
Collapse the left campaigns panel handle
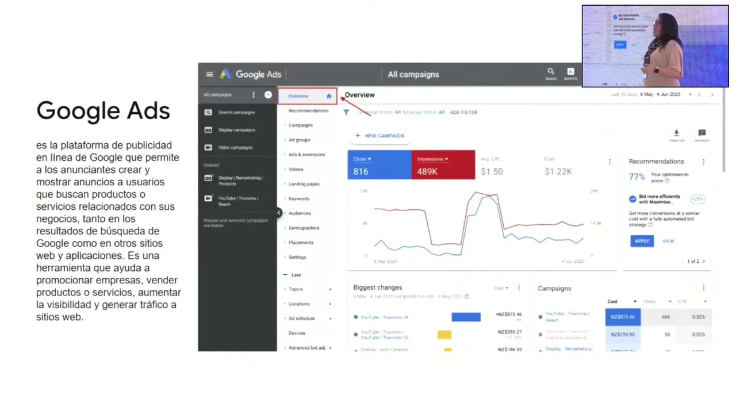[x=279, y=213]
